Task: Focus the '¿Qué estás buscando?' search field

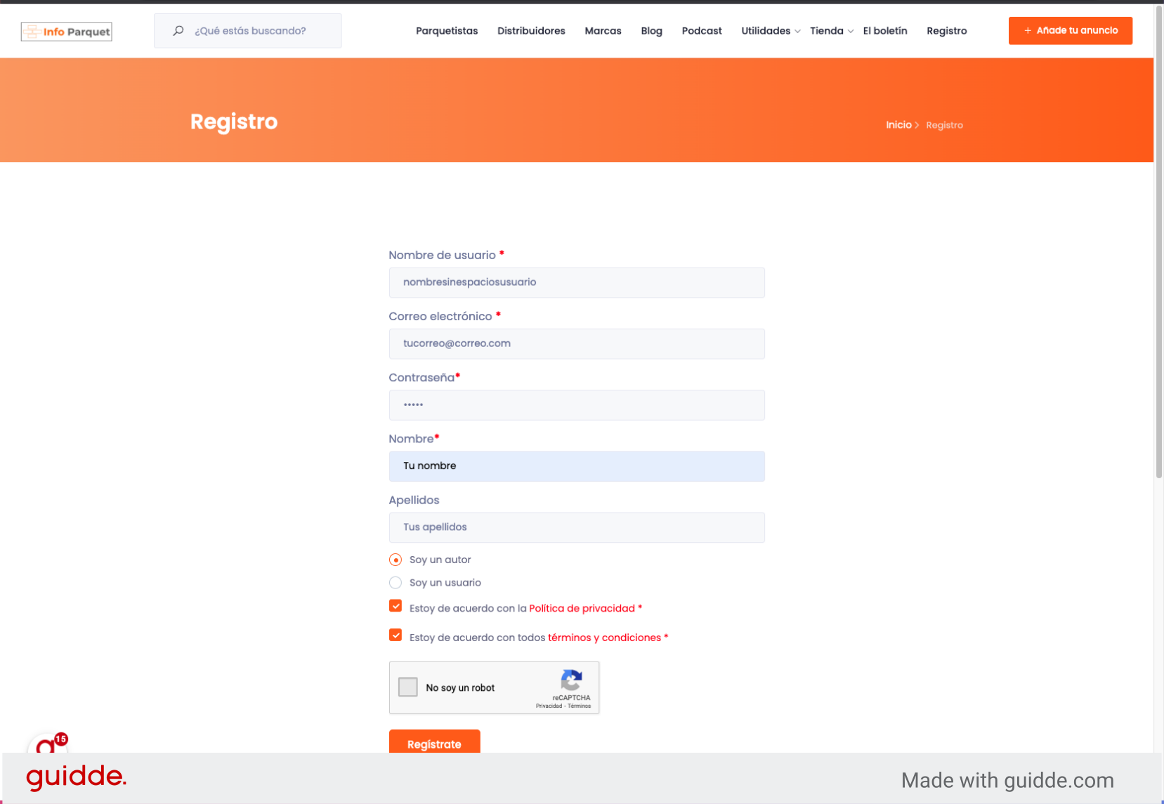Action: pyautogui.click(x=248, y=31)
